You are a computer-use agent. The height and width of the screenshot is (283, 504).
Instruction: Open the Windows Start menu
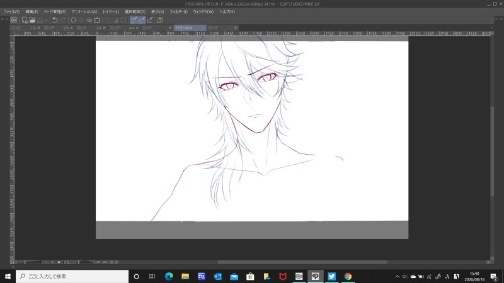[x=8, y=276]
